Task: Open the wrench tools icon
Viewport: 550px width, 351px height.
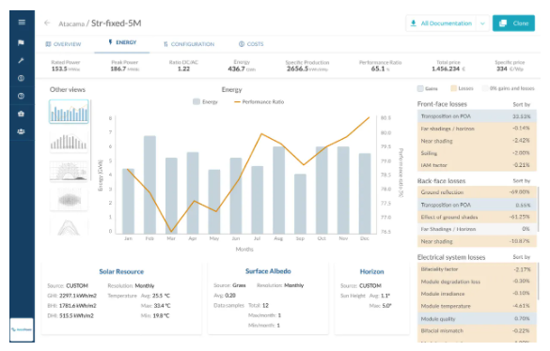Action: click(x=21, y=61)
